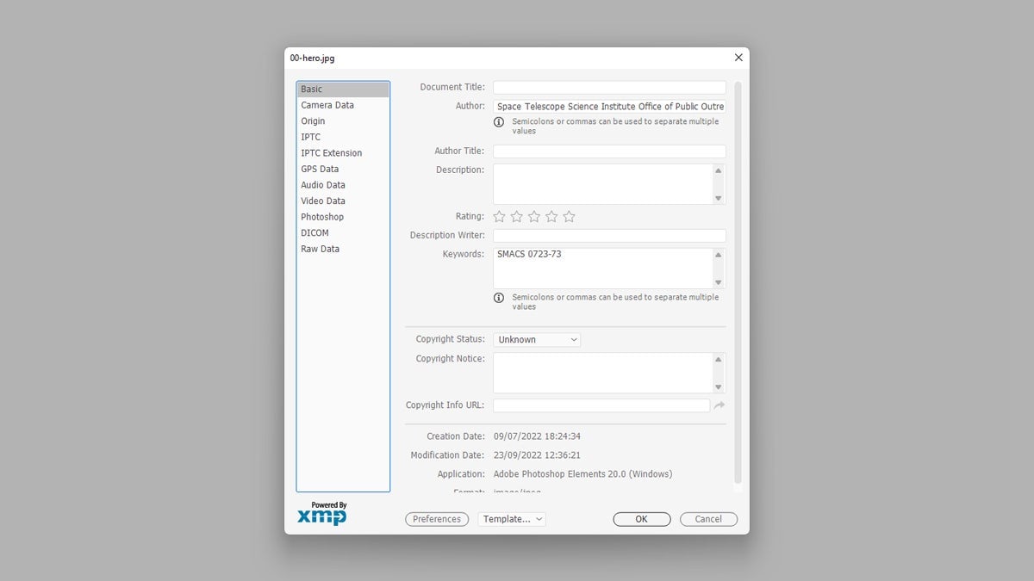Click the first rating star

point(499,216)
